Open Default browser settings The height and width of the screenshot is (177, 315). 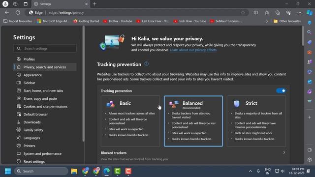click(x=45, y=114)
